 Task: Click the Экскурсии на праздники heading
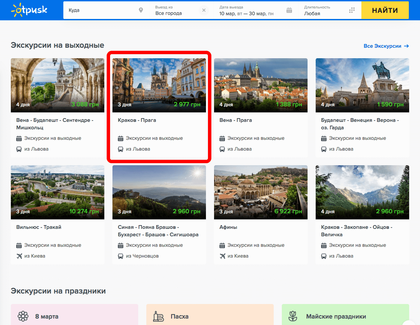coord(58,291)
